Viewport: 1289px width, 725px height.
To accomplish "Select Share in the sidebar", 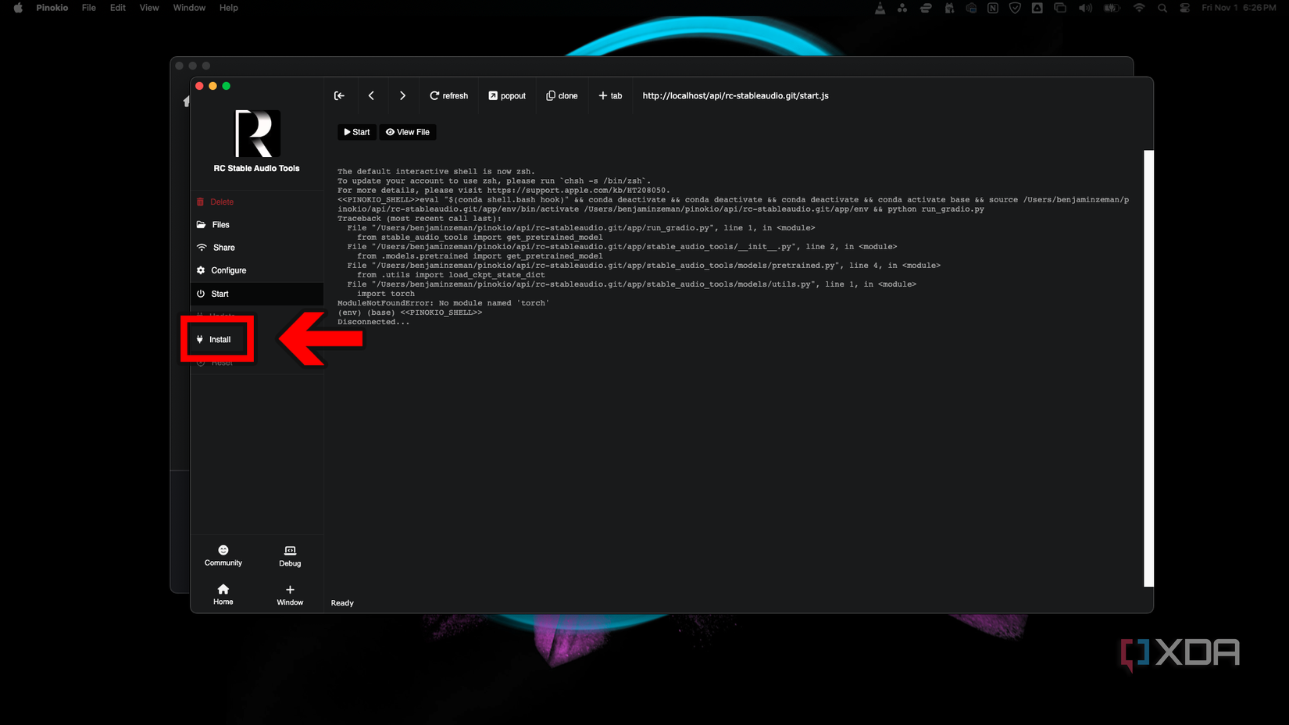I will point(223,247).
